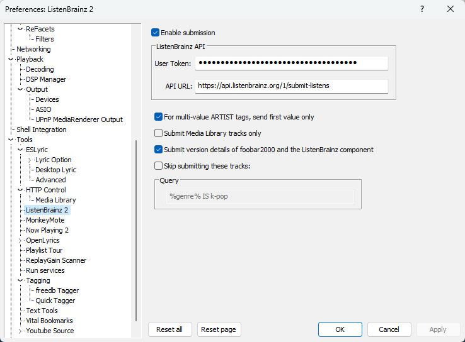Expand the Youtube Source node
Viewport: 465px width, 342px height.
(x=20, y=331)
